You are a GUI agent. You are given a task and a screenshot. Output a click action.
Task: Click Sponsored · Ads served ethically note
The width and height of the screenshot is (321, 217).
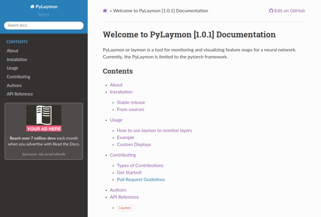(44, 154)
